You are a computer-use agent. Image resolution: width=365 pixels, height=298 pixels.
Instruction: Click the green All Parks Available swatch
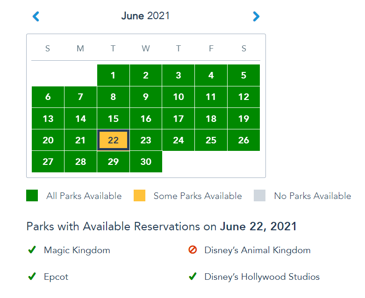click(x=32, y=196)
